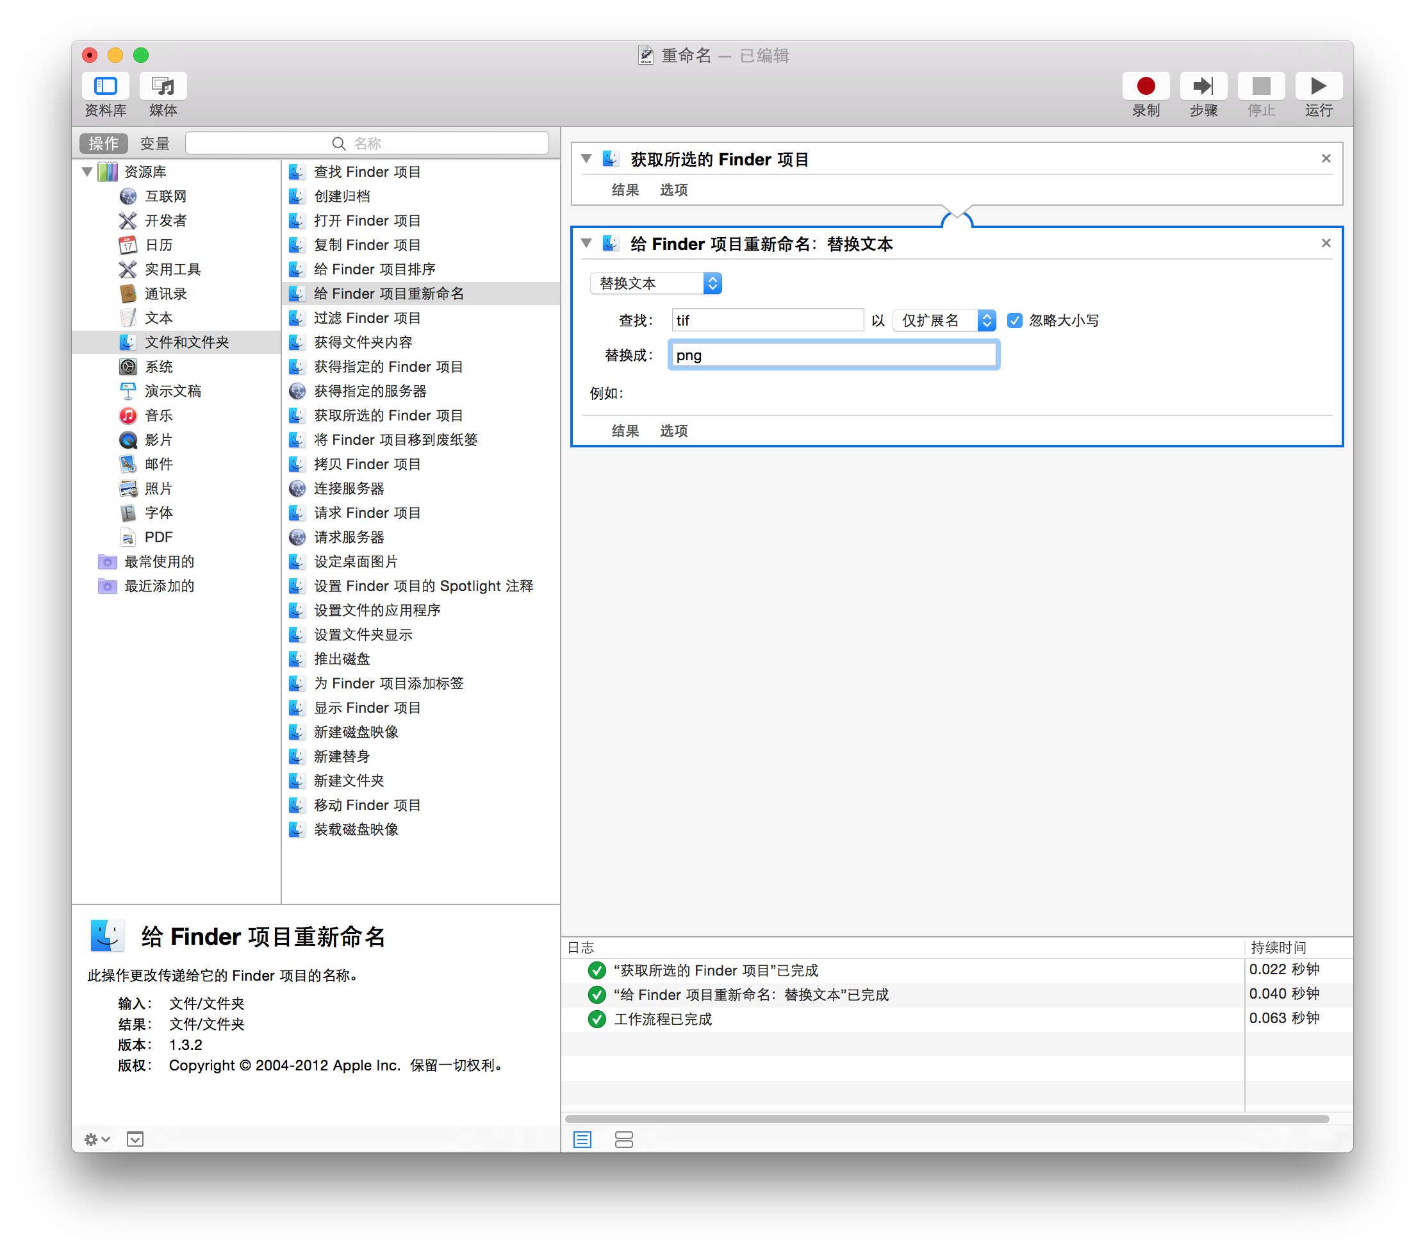Select the 给 Finder 项目排序 action
This screenshot has width=1425, height=1255.
coord(420,269)
